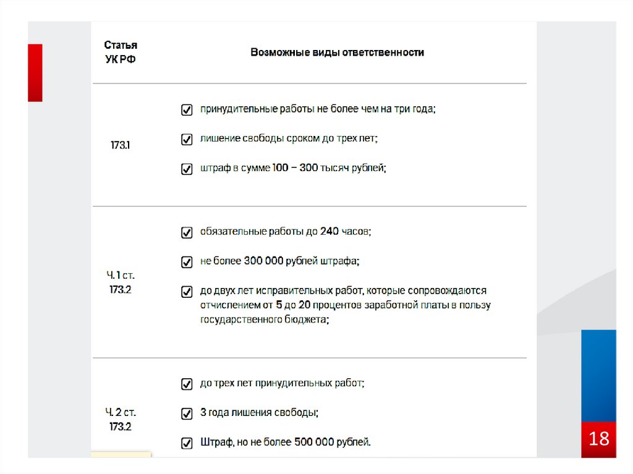Toggle the checkbox beside 'до двух лет исправительных работ'

click(186, 291)
